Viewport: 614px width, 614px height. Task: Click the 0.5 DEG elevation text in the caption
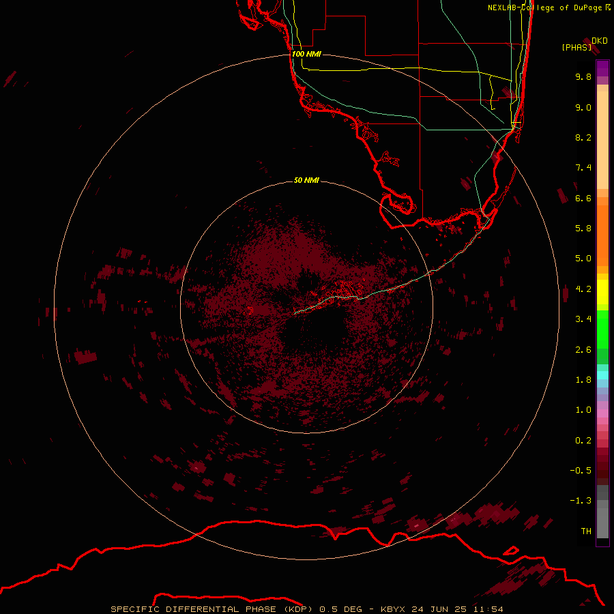(341, 609)
